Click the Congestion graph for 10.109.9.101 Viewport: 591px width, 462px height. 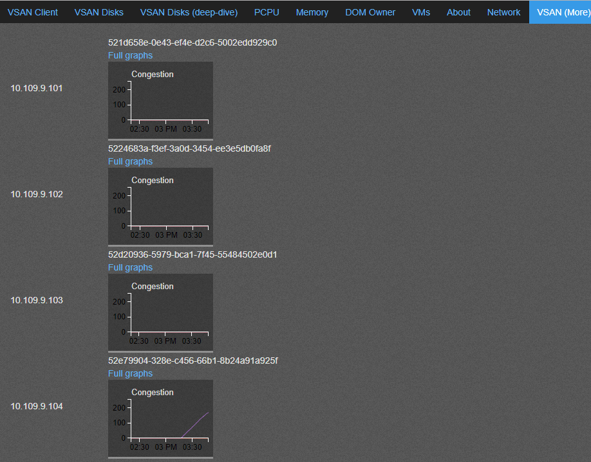click(x=160, y=100)
